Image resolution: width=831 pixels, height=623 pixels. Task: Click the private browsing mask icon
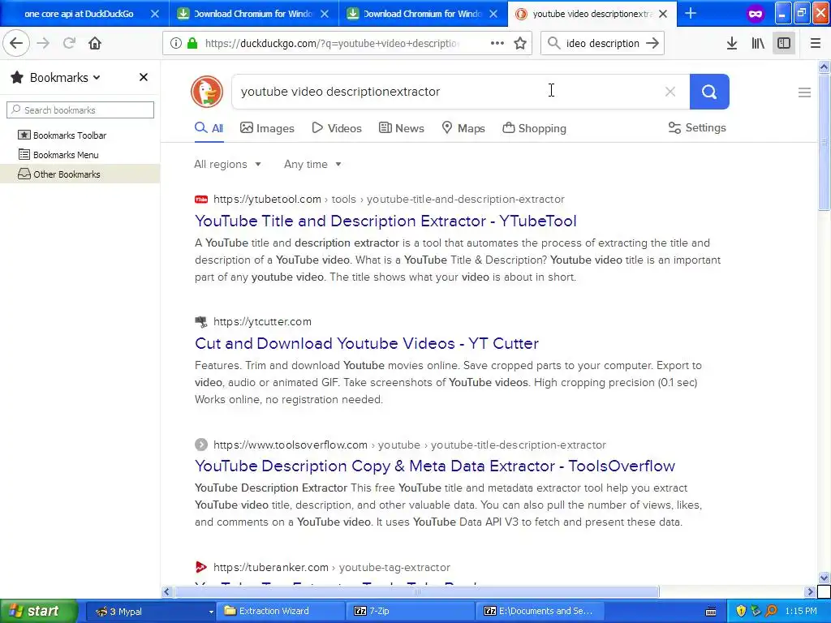756,14
